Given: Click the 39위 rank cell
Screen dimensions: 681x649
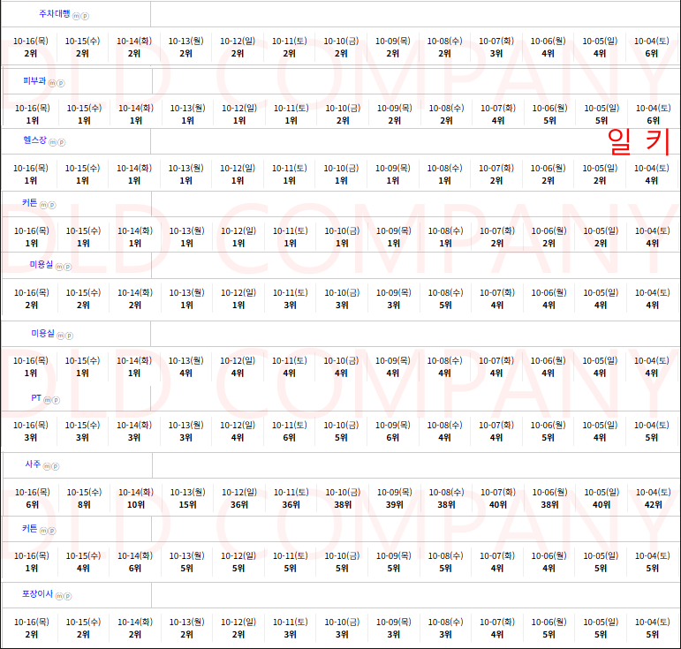Looking at the screenshot, I should pos(394,505).
